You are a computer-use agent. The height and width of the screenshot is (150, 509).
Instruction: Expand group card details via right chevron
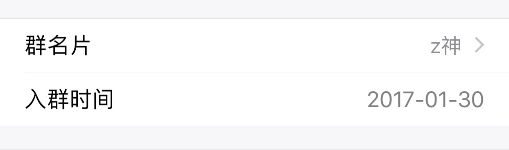[479, 45]
